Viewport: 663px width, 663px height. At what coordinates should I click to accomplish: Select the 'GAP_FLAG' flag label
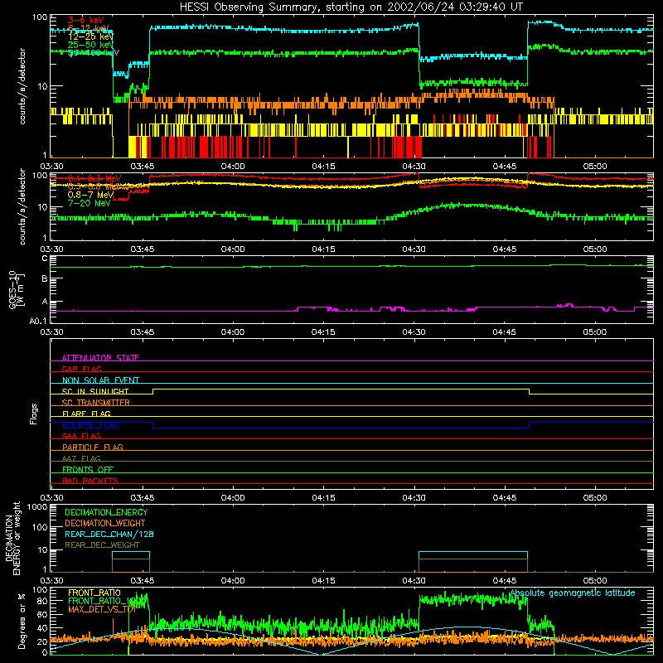pyautogui.click(x=81, y=369)
